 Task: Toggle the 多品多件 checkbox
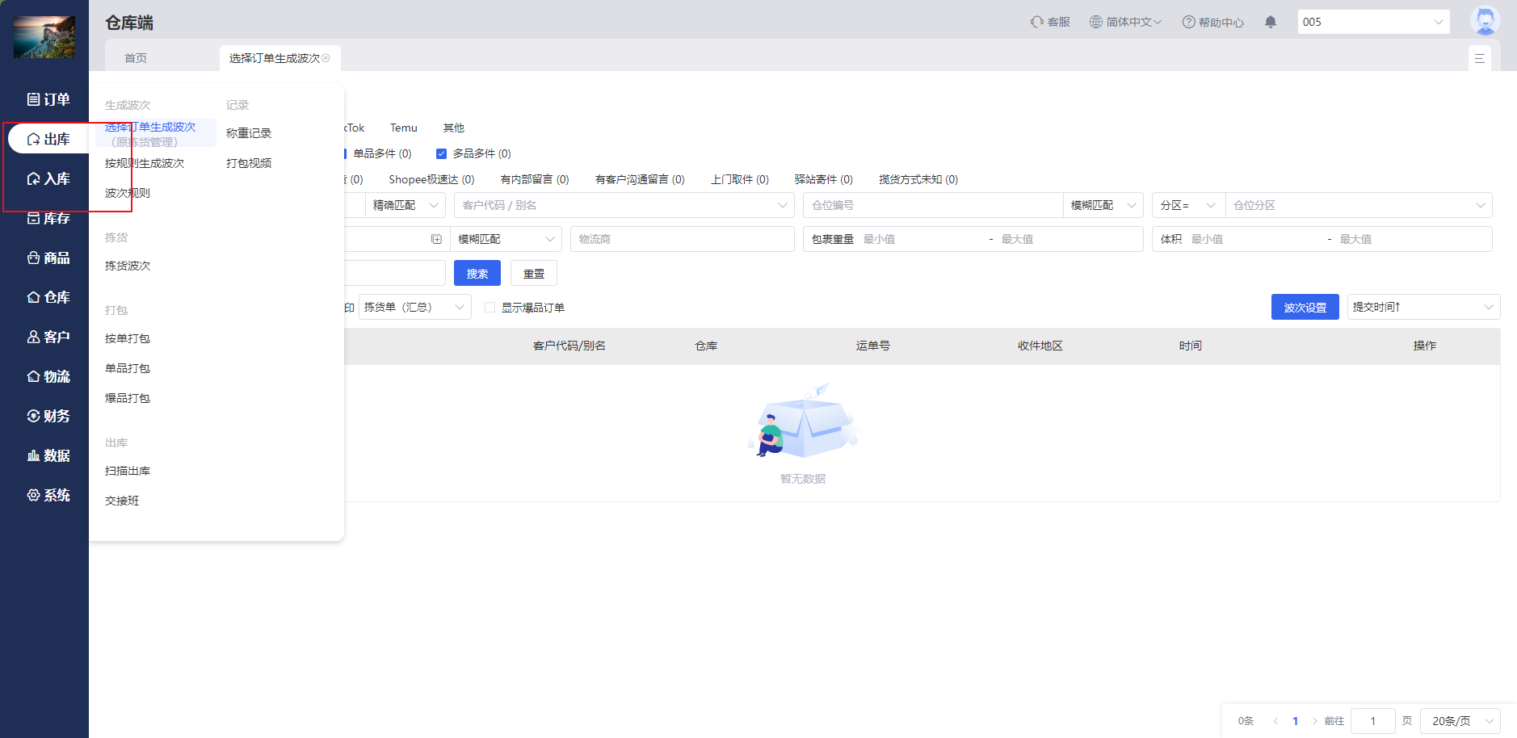pyautogui.click(x=441, y=153)
